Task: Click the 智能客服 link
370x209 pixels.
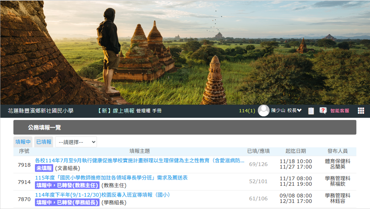Action: pos(340,111)
